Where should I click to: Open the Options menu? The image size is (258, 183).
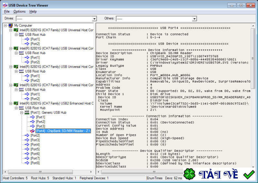(19, 12)
